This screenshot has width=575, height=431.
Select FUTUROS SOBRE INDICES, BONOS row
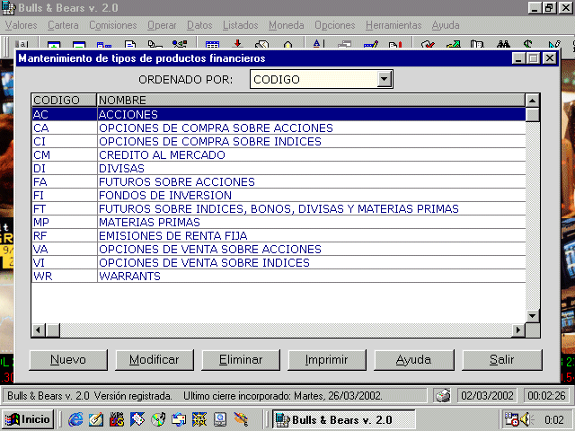click(279, 209)
